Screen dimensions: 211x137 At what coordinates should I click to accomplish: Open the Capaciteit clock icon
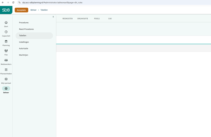tap(6, 32)
